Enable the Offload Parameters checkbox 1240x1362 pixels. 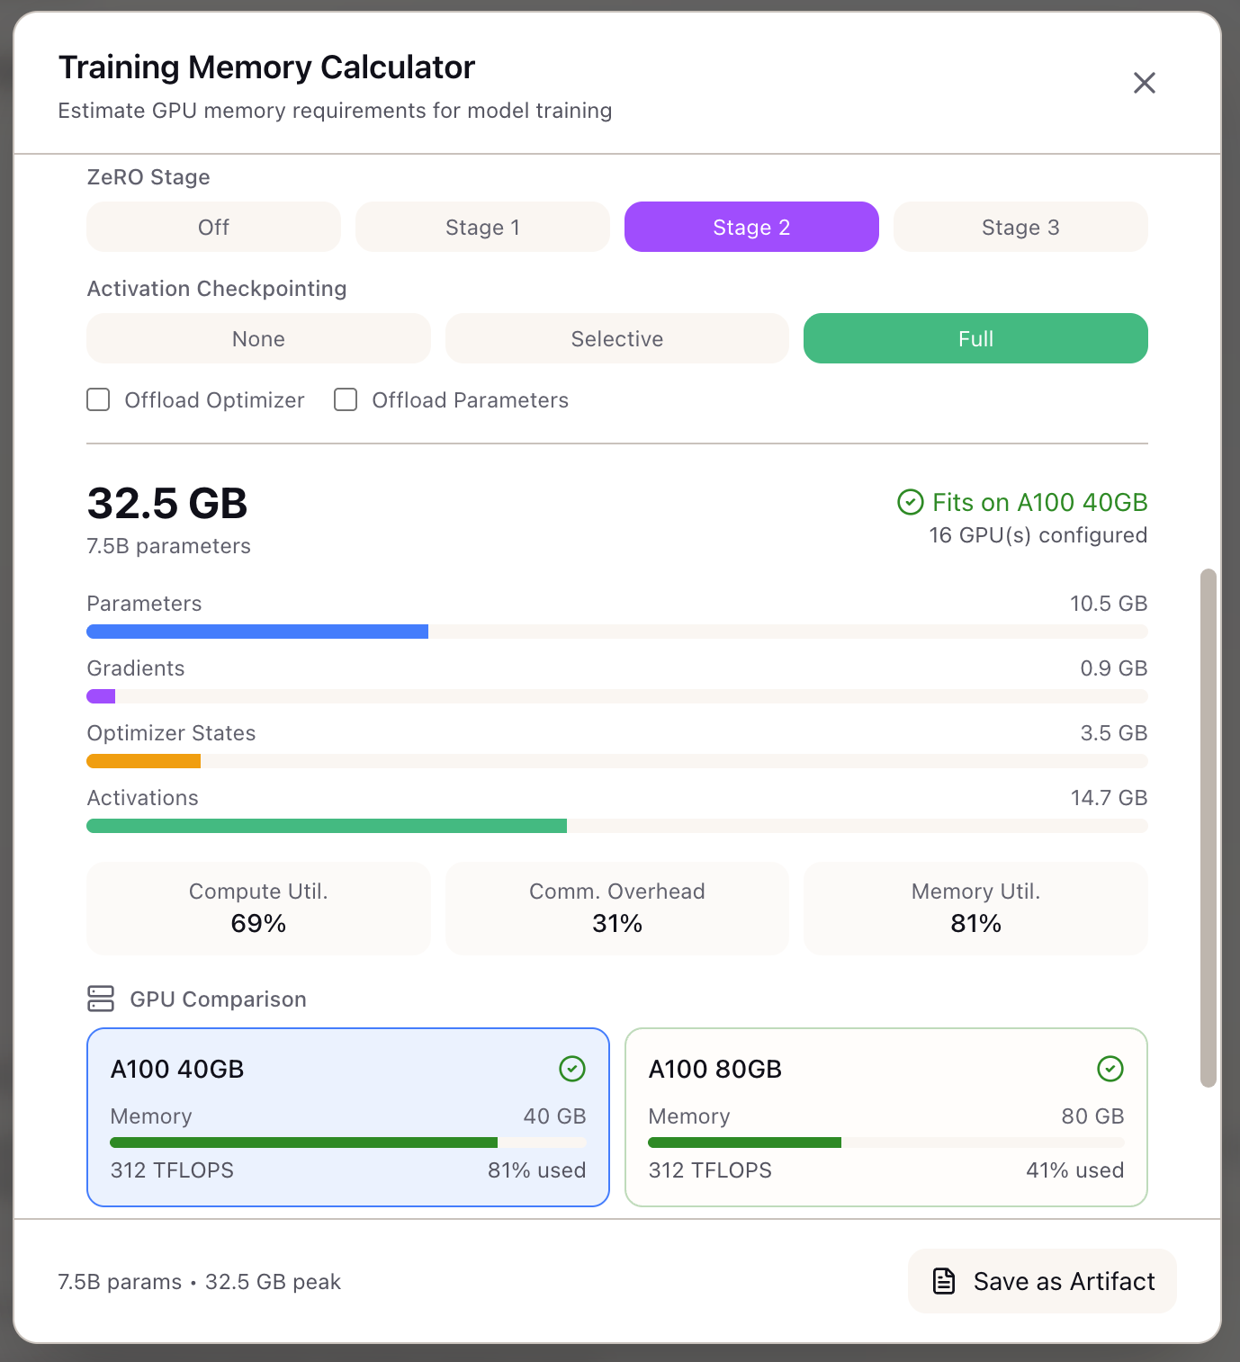tap(345, 399)
